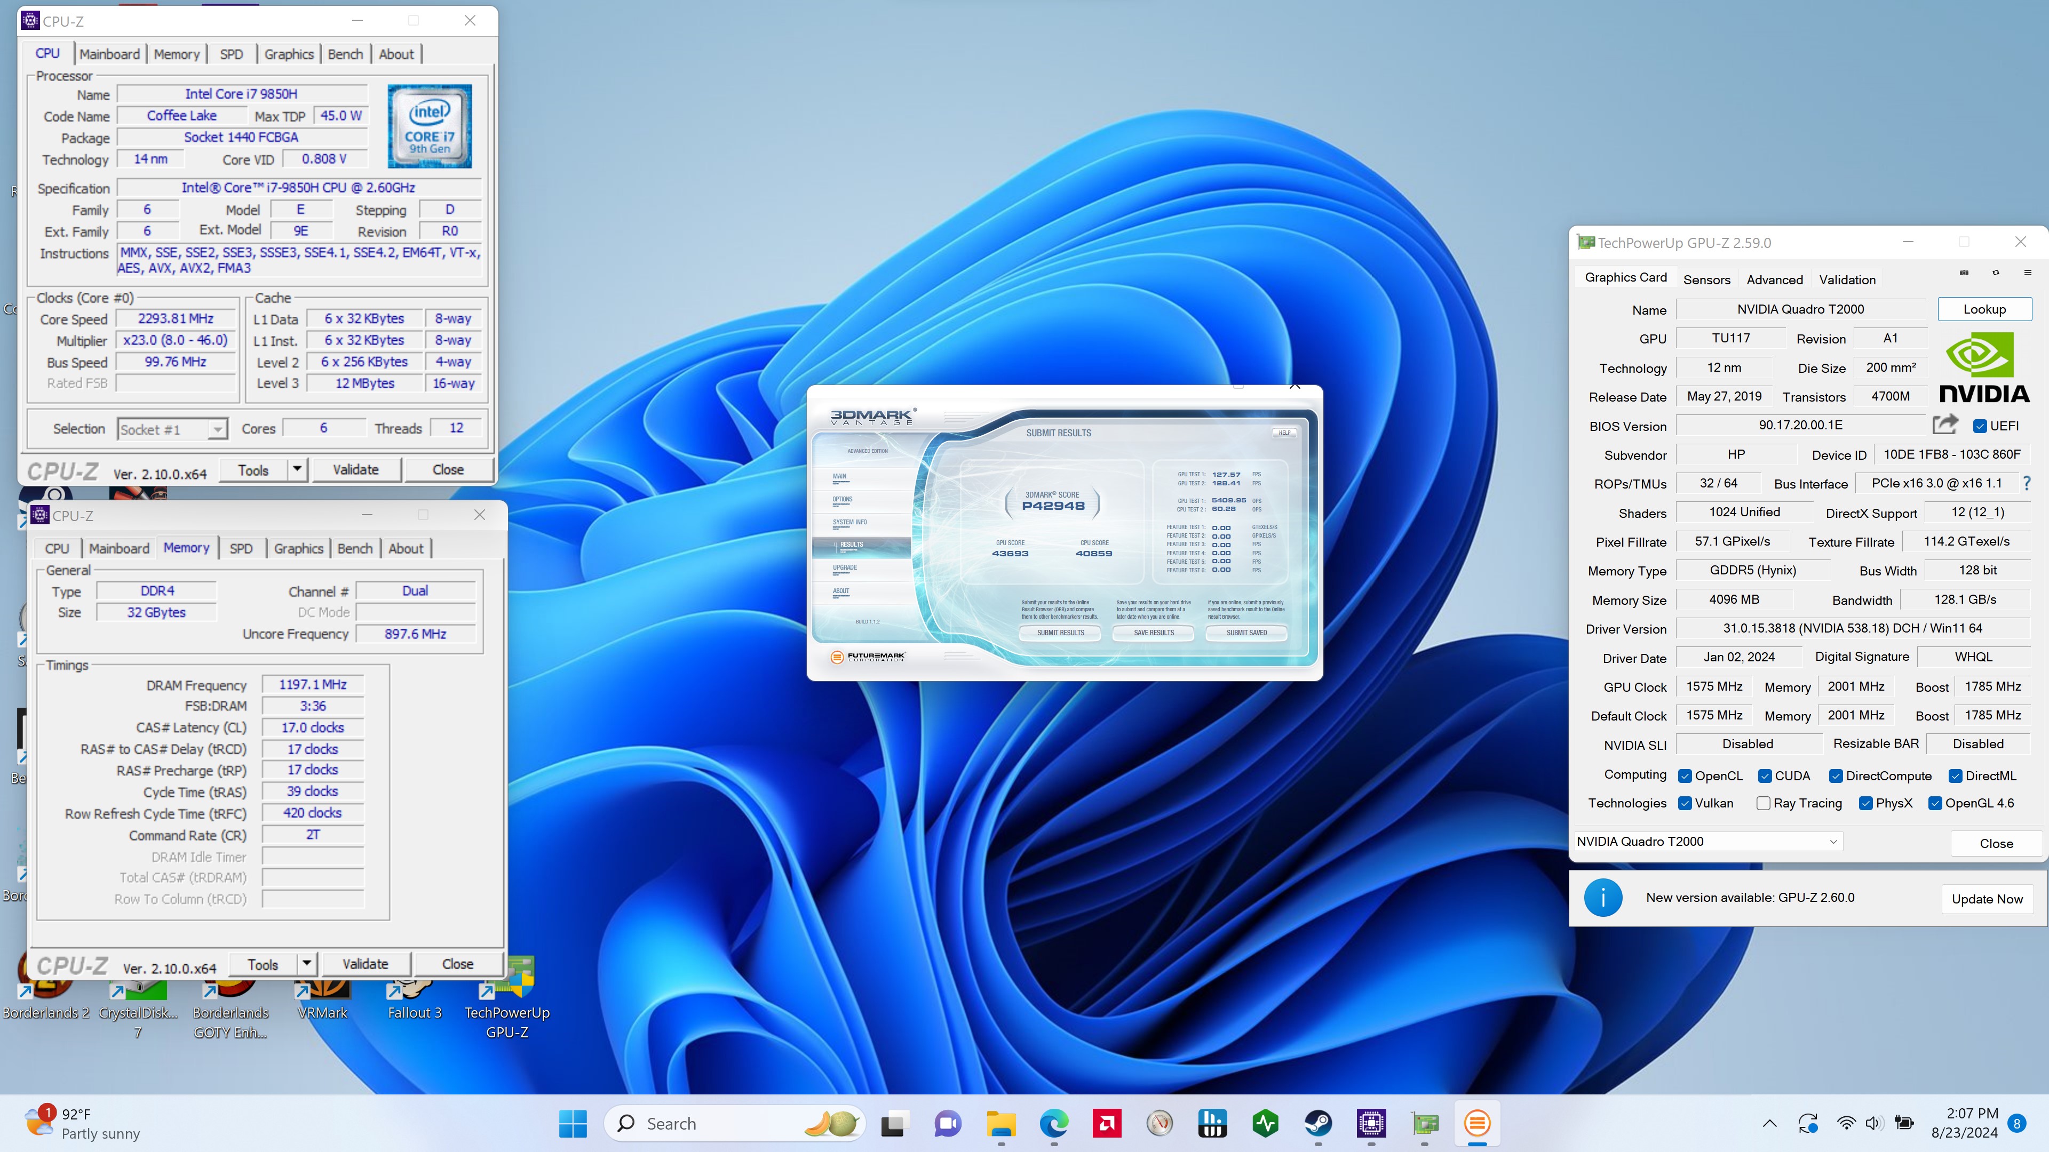The height and width of the screenshot is (1152, 2049).
Task: Click HELP in 3DMark Vantage
Action: click(x=1284, y=433)
